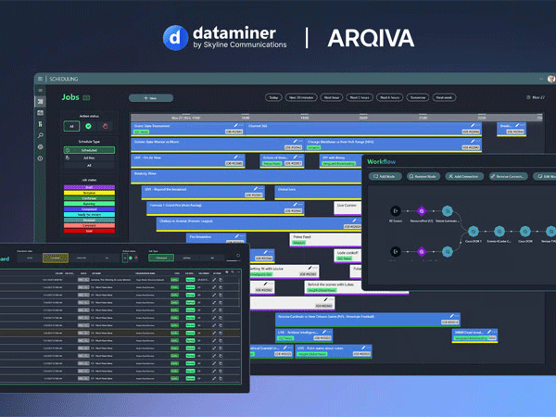Edit the LIVE - On Air Now job pencil
Screen dimensions: 556x417
(x=235, y=158)
